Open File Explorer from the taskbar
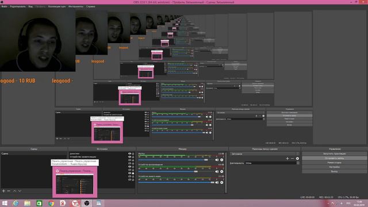This screenshot has height=207, width=368. coord(27,203)
